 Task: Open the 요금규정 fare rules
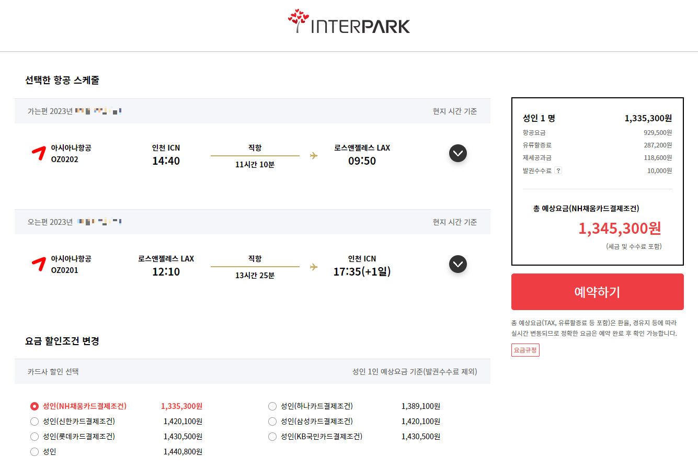pos(525,350)
